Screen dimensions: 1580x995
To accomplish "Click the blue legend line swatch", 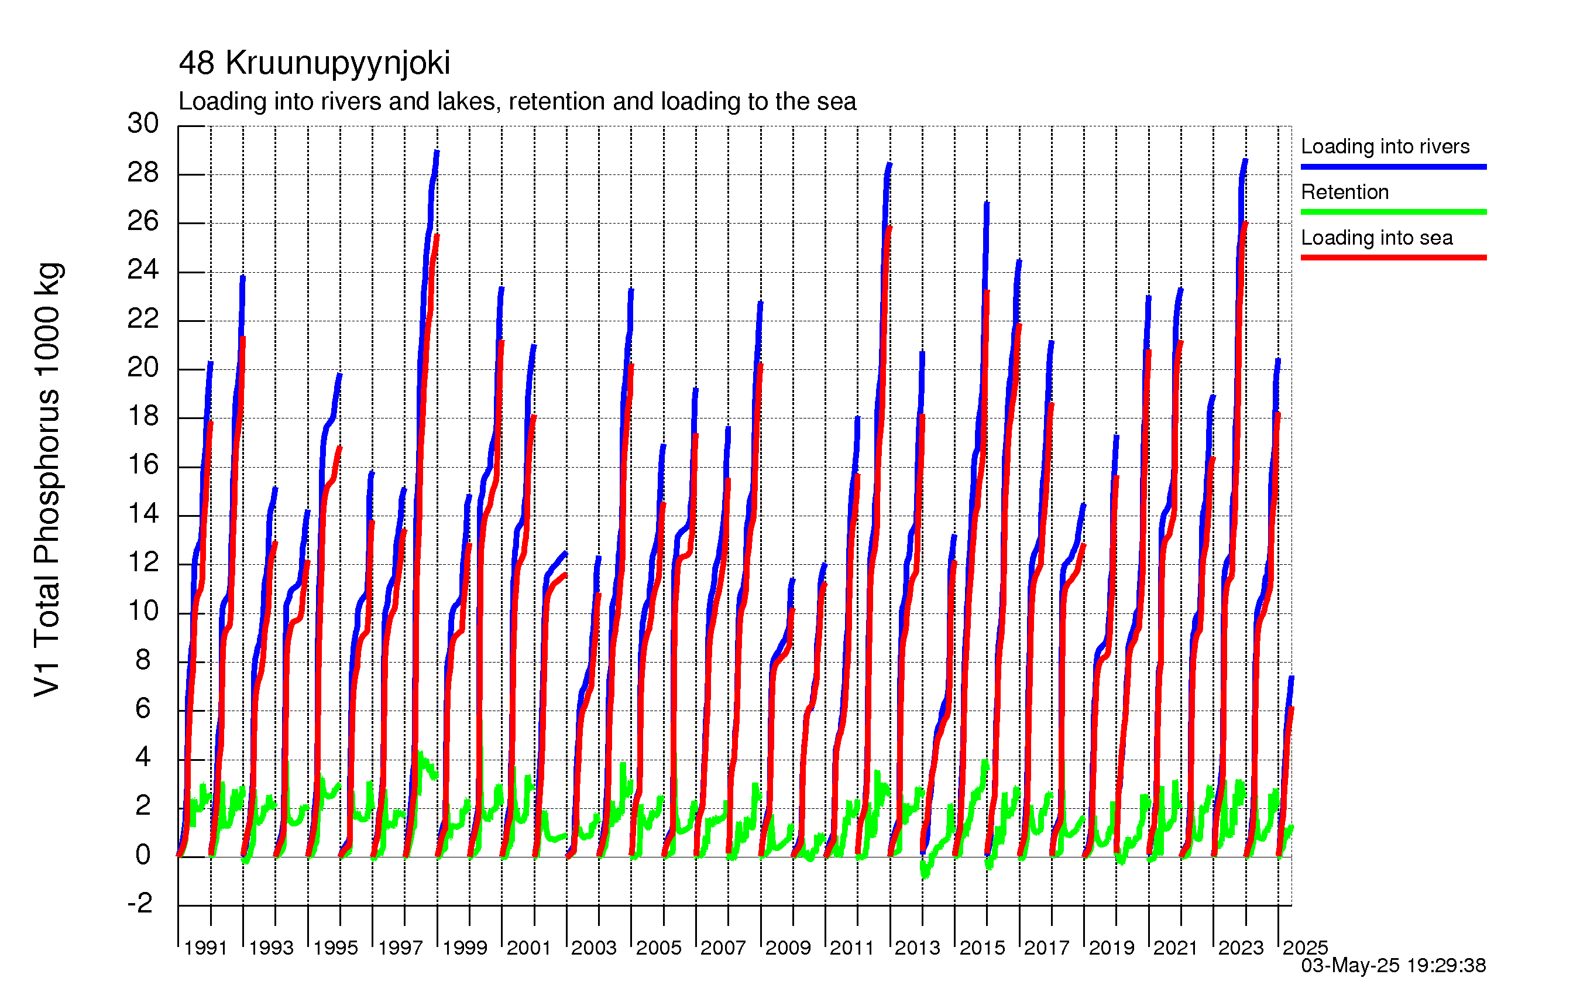I will tap(1393, 167).
